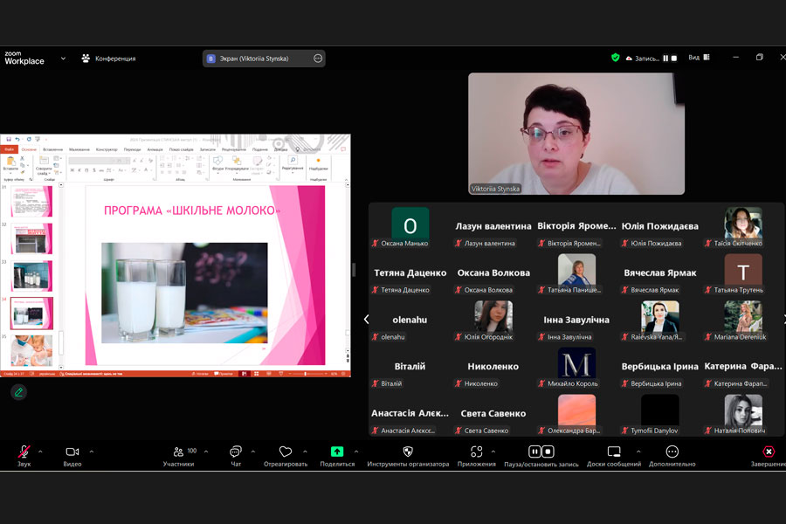The width and height of the screenshot is (786, 524).
Task: Open Zoom Workplace dropdown chevron
Action: point(63,59)
